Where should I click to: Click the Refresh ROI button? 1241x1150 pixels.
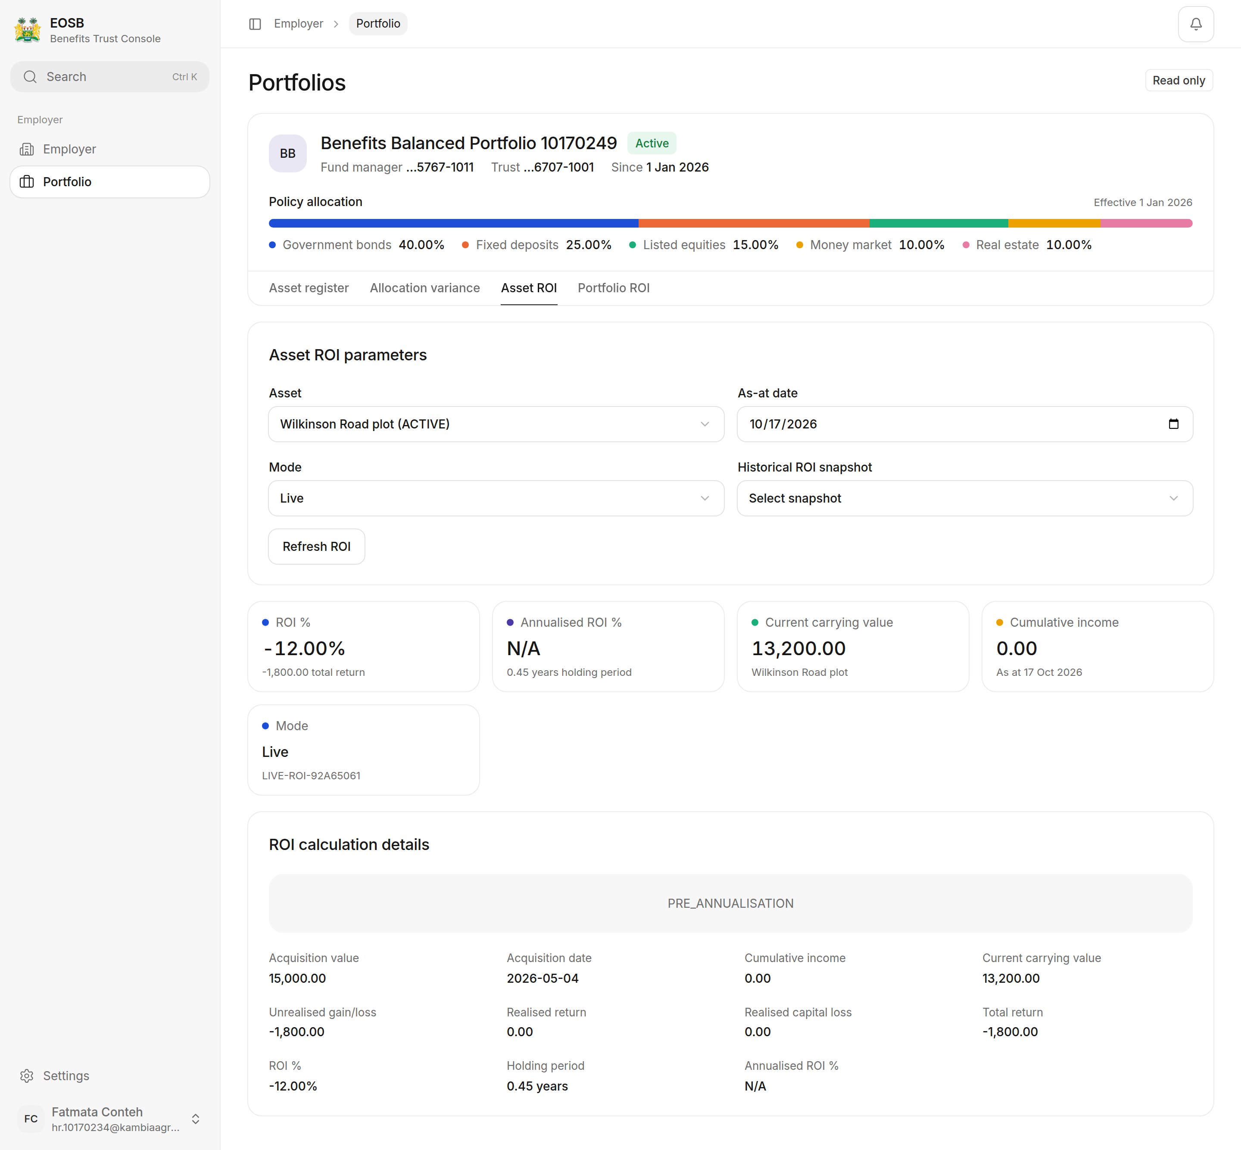pos(317,547)
